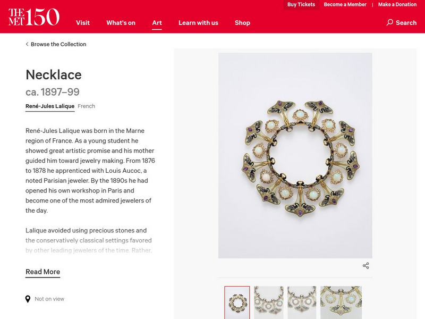Open the Buy Tickets link in the top bar
Viewport: 425px width, 319px height.
coord(301,4)
